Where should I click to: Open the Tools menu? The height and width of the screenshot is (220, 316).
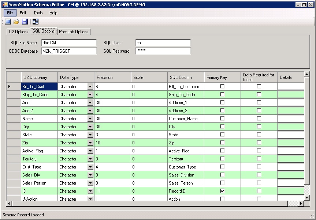coord(38,13)
